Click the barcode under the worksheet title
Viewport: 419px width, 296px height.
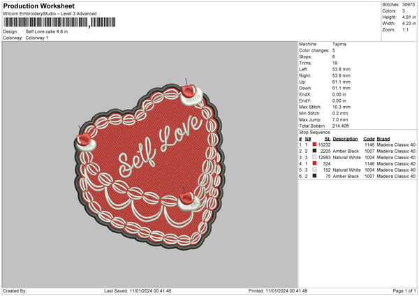[59, 22]
